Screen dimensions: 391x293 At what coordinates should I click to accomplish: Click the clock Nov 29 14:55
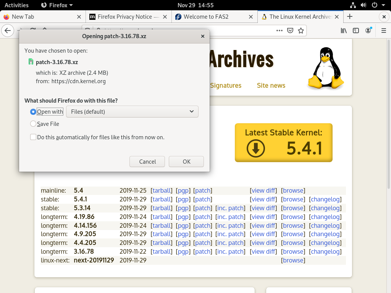195,5
